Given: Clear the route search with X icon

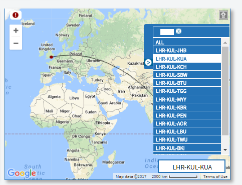Looking at the screenshot, I should [178, 31].
